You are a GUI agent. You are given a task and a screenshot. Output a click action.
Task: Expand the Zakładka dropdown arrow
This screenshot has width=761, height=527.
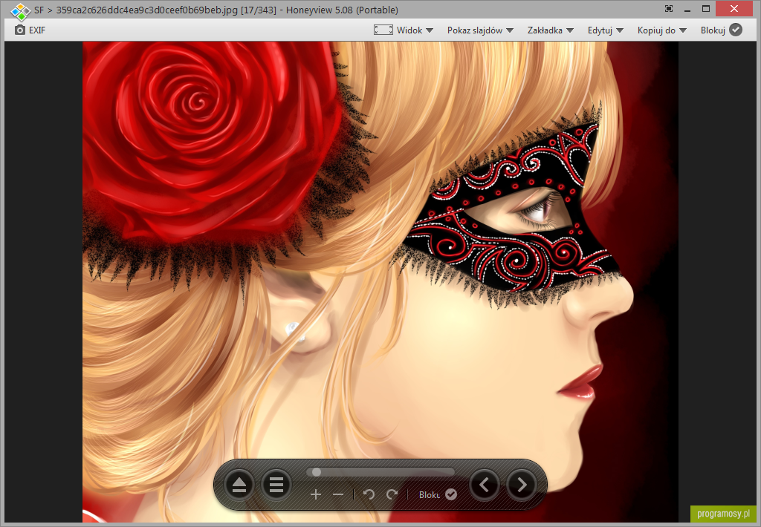pos(570,30)
